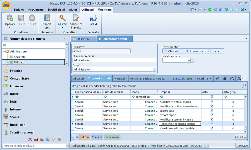This screenshot has width=251, height=150.
Task: Toggle Activ for Export raport
Action: click(x=212, y=115)
